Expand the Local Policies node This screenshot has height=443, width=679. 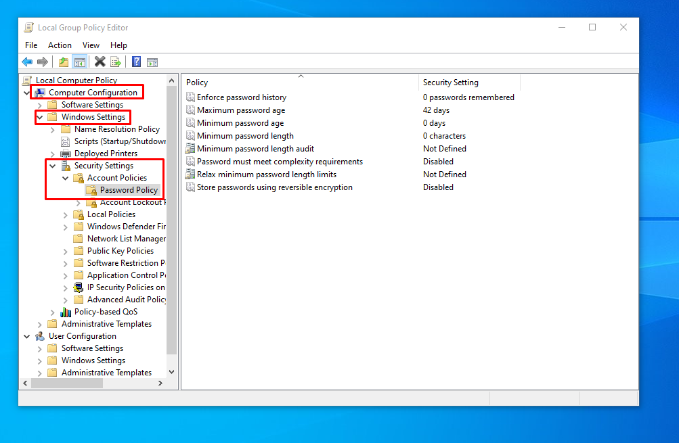[x=66, y=214]
